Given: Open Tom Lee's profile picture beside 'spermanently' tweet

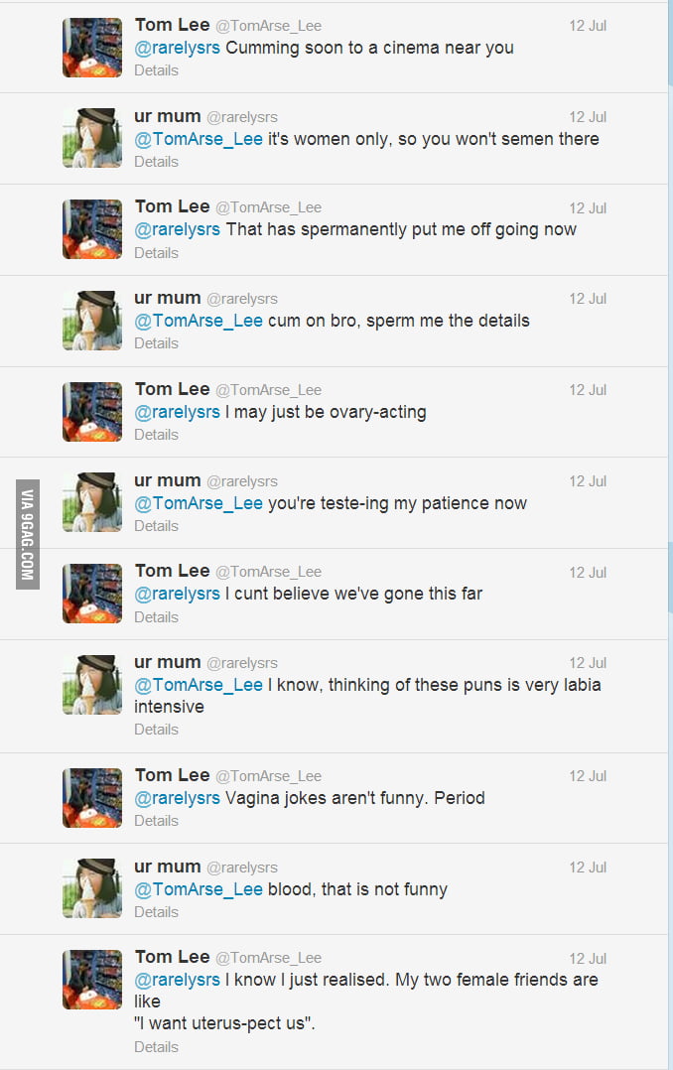Looking at the screenshot, I should pos(91,229).
